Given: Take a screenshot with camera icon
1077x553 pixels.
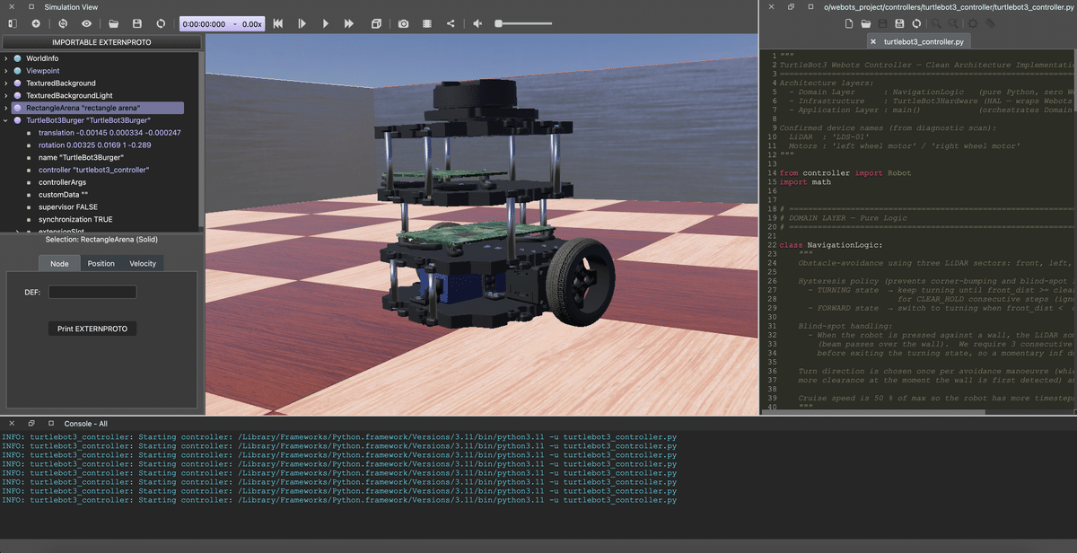Looking at the screenshot, I should (403, 23).
